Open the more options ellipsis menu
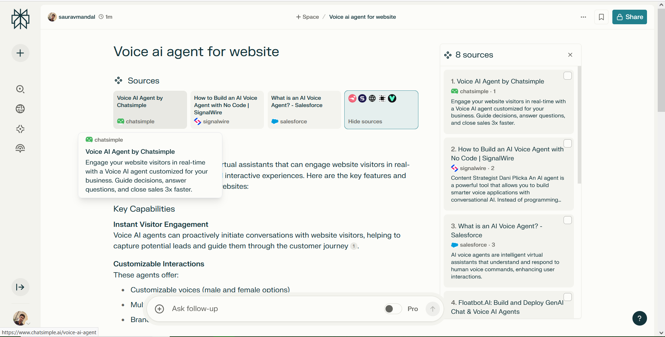The height and width of the screenshot is (337, 665). [583, 17]
